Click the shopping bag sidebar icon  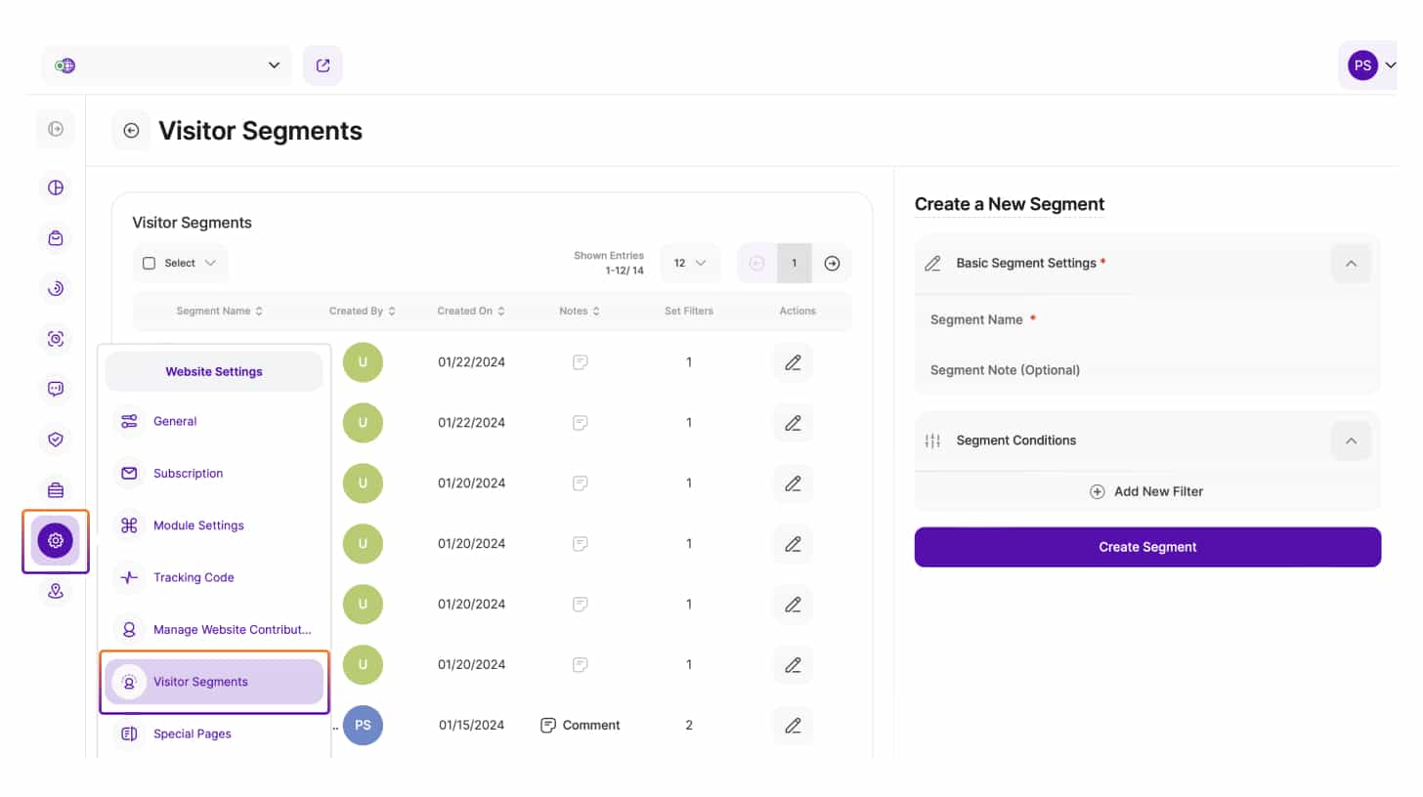56,238
